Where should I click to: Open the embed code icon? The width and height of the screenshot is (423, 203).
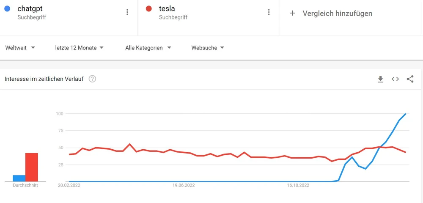tap(395, 79)
